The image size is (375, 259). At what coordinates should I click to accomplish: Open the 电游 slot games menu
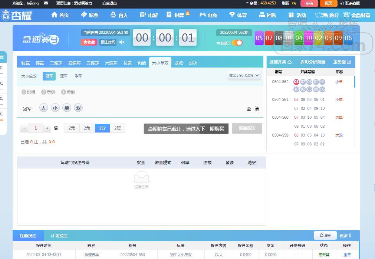[149, 15]
